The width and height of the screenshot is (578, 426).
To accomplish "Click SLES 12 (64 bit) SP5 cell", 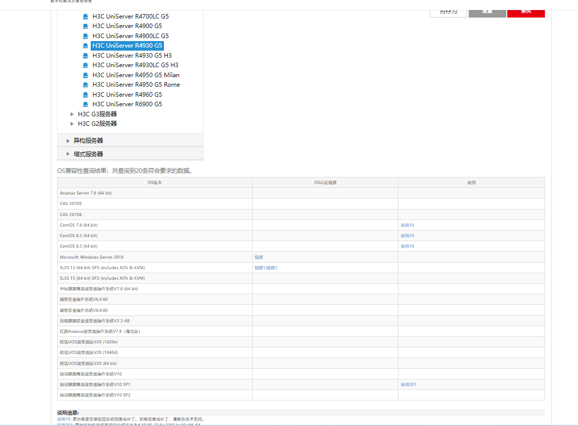I will (x=155, y=268).
